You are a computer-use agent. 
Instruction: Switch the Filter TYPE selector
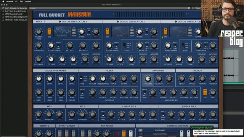click(x=81, y=79)
